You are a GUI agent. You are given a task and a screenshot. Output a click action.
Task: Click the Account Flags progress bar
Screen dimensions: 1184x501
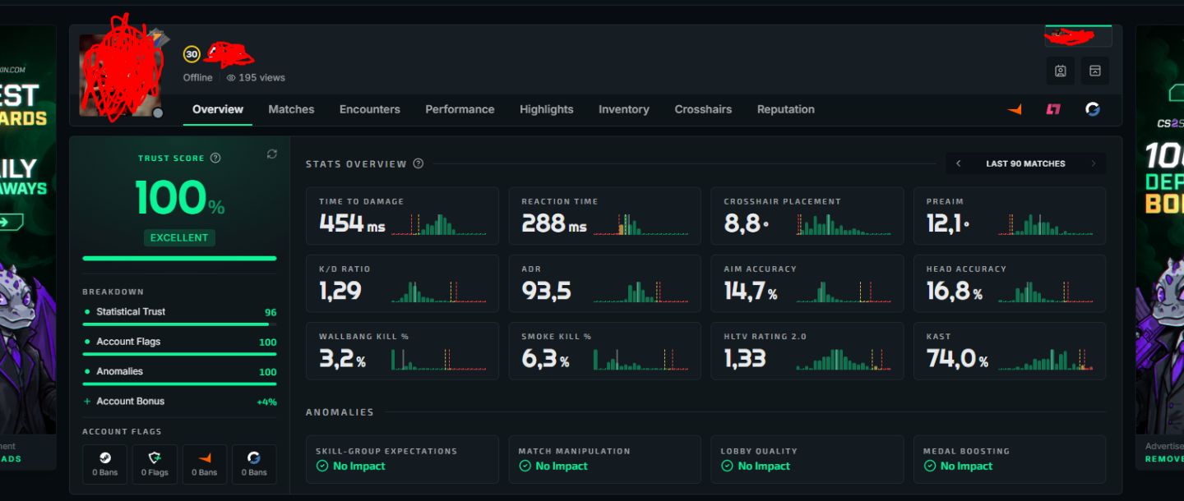click(x=179, y=354)
